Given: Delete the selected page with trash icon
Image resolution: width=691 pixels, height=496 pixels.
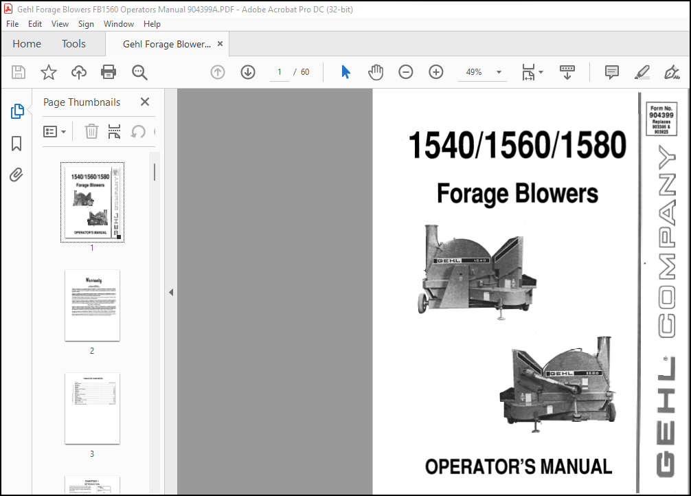Looking at the screenshot, I should tap(91, 131).
